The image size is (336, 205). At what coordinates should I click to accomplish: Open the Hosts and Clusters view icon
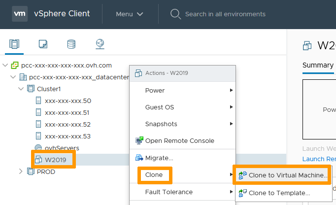coord(14,44)
